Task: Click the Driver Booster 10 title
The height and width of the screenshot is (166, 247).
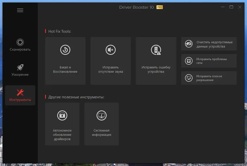Action: coord(136,7)
